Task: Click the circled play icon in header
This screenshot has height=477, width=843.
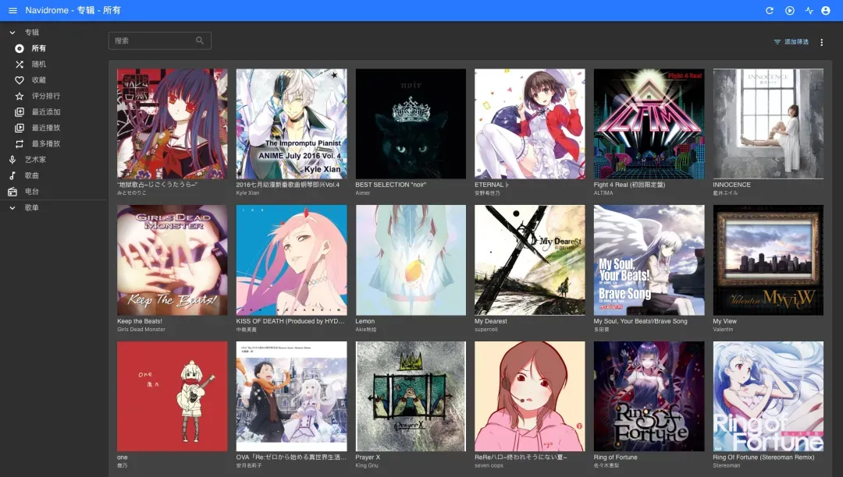Action: pyautogui.click(x=790, y=10)
